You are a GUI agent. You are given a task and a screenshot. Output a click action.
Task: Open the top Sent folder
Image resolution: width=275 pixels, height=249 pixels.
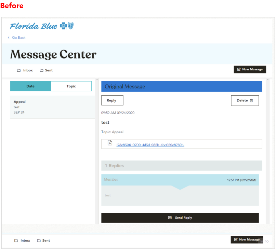[46, 70]
